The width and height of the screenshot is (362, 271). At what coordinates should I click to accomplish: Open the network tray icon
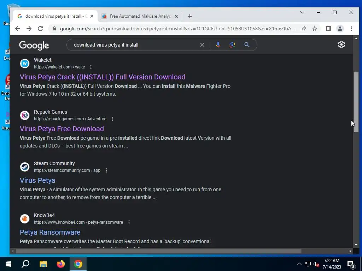[308, 264]
